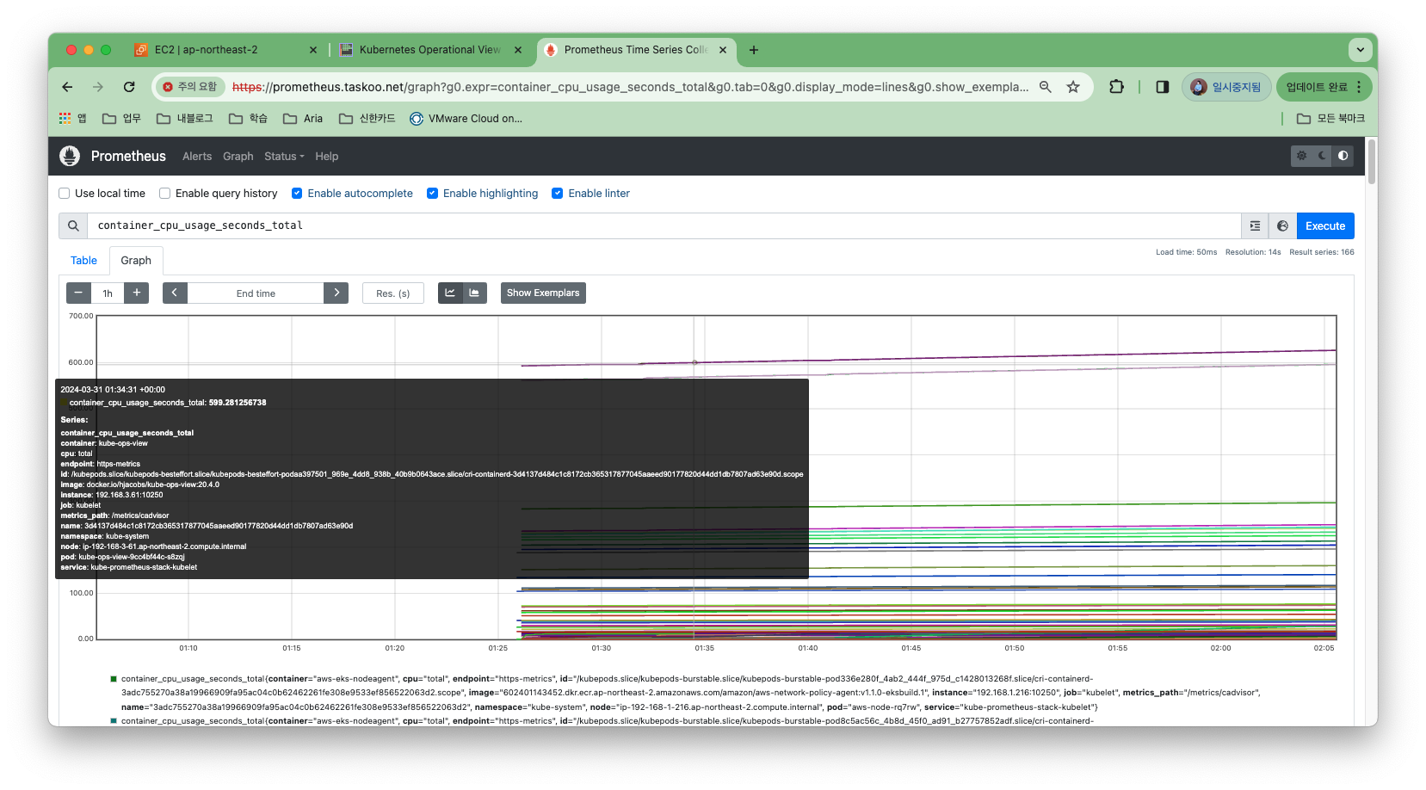This screenshot has height=790, width=1426.
Task: Uncheck Enable linter
Action: [557, 194]
